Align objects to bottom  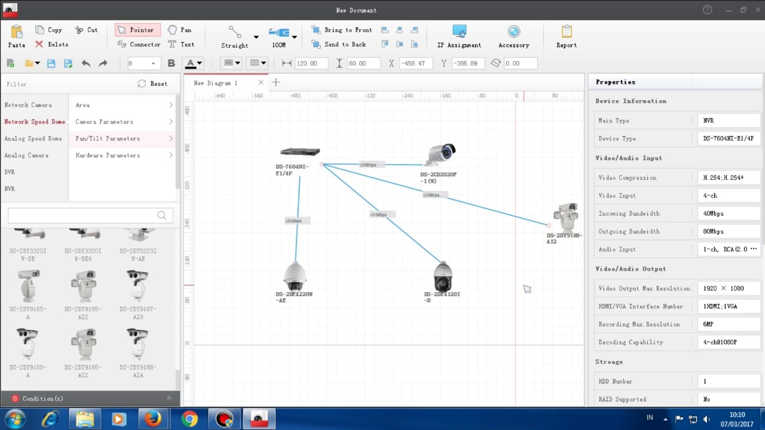click(414, 44)
